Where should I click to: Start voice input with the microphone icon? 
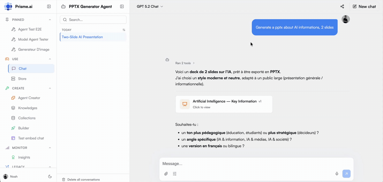tap(337, 174)
